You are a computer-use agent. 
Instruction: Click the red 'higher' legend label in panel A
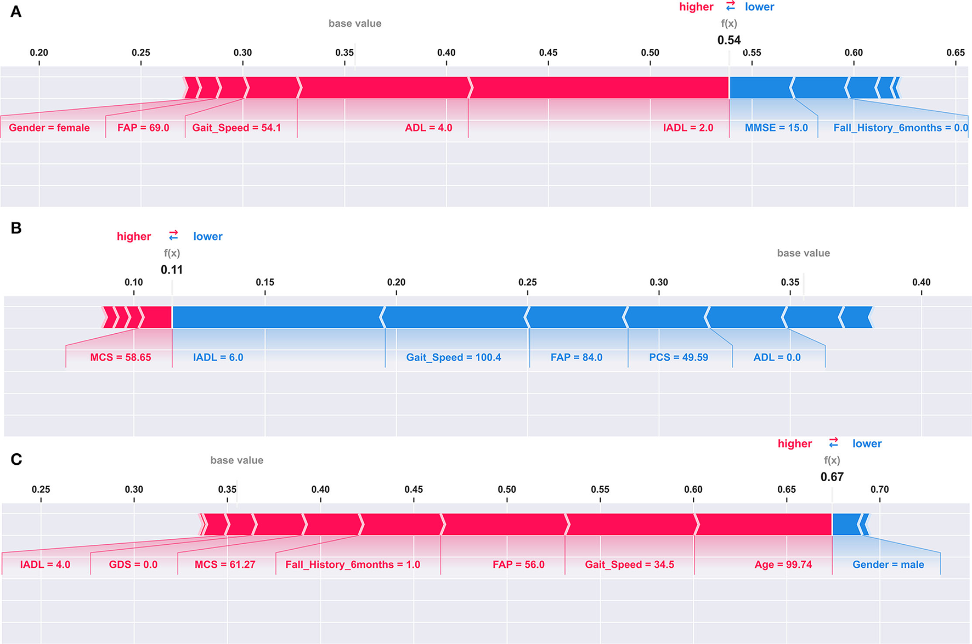696,7
